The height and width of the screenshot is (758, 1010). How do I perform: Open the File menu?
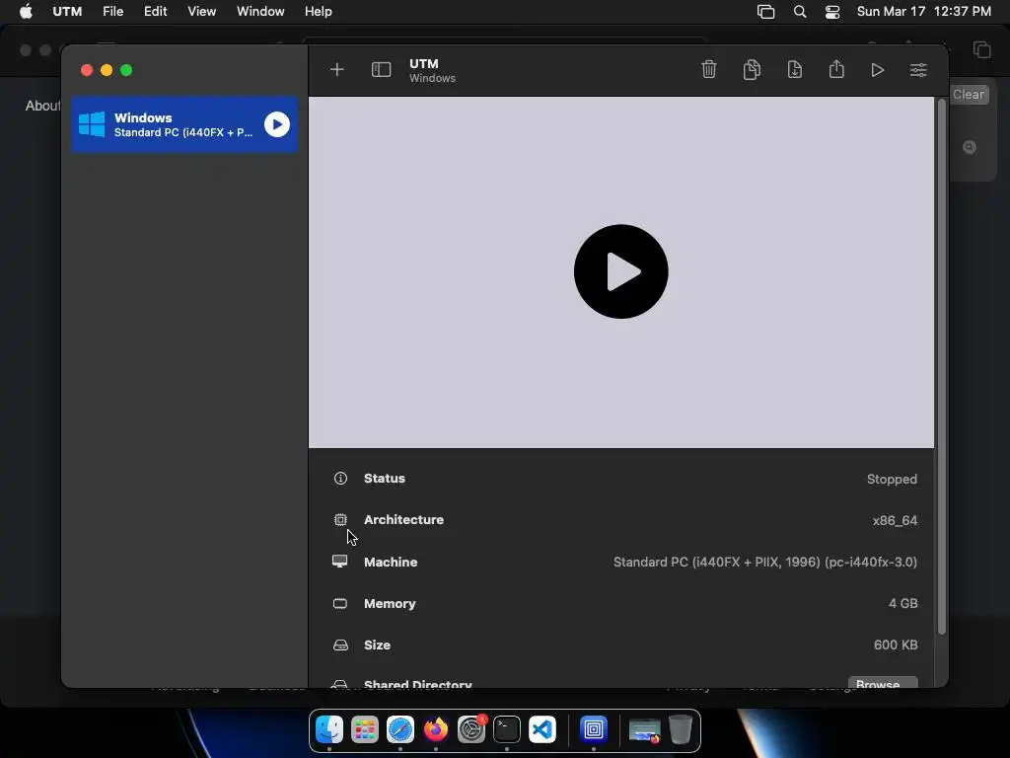[112, 11]
